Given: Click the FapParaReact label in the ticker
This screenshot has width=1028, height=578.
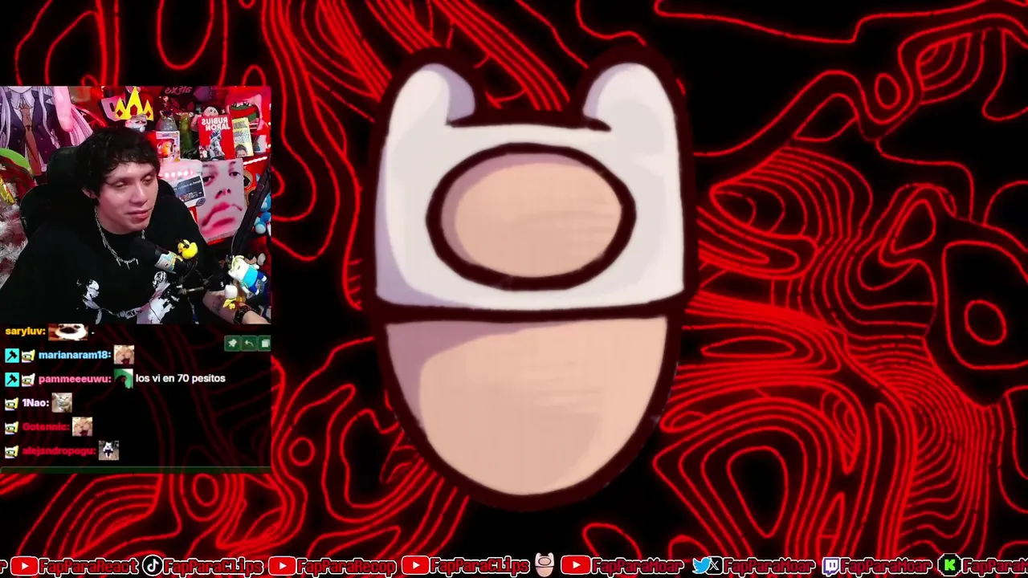Looking at the screenshot, I should click(x=89, y=567).
